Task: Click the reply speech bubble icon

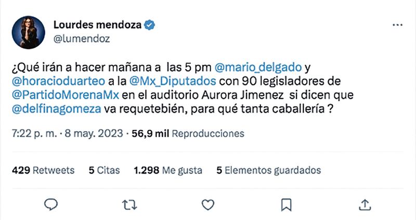Action: (50, 204)
